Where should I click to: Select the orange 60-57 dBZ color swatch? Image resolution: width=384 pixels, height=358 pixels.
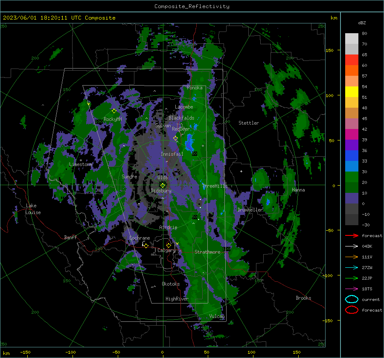tap(352, 71)
